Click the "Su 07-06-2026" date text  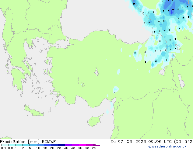[x=128, y=142]
